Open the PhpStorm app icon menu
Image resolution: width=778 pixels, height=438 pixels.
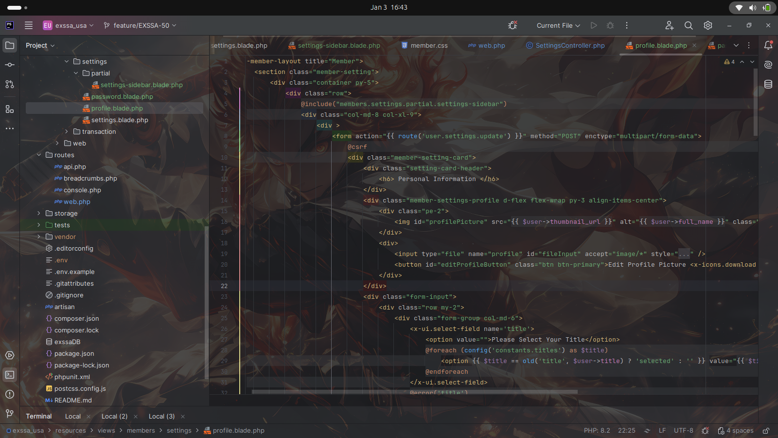click(9, 25)
